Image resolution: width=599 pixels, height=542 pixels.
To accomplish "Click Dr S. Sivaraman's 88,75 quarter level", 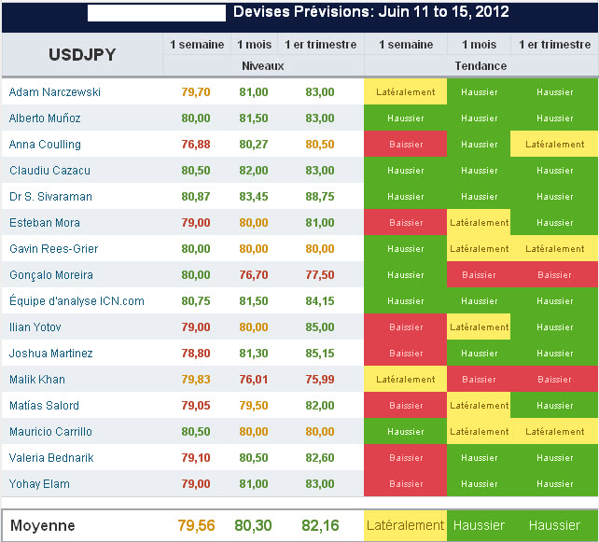I will 320,197.
